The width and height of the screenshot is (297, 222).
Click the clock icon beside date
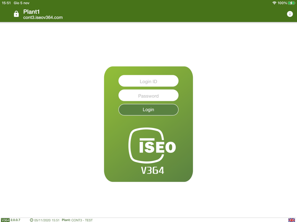(x=32, y=220)
